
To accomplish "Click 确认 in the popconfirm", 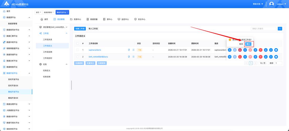I will click(248, 44).
